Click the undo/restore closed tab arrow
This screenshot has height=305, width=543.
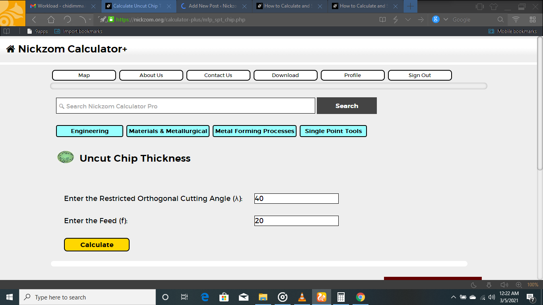point(82,19)
